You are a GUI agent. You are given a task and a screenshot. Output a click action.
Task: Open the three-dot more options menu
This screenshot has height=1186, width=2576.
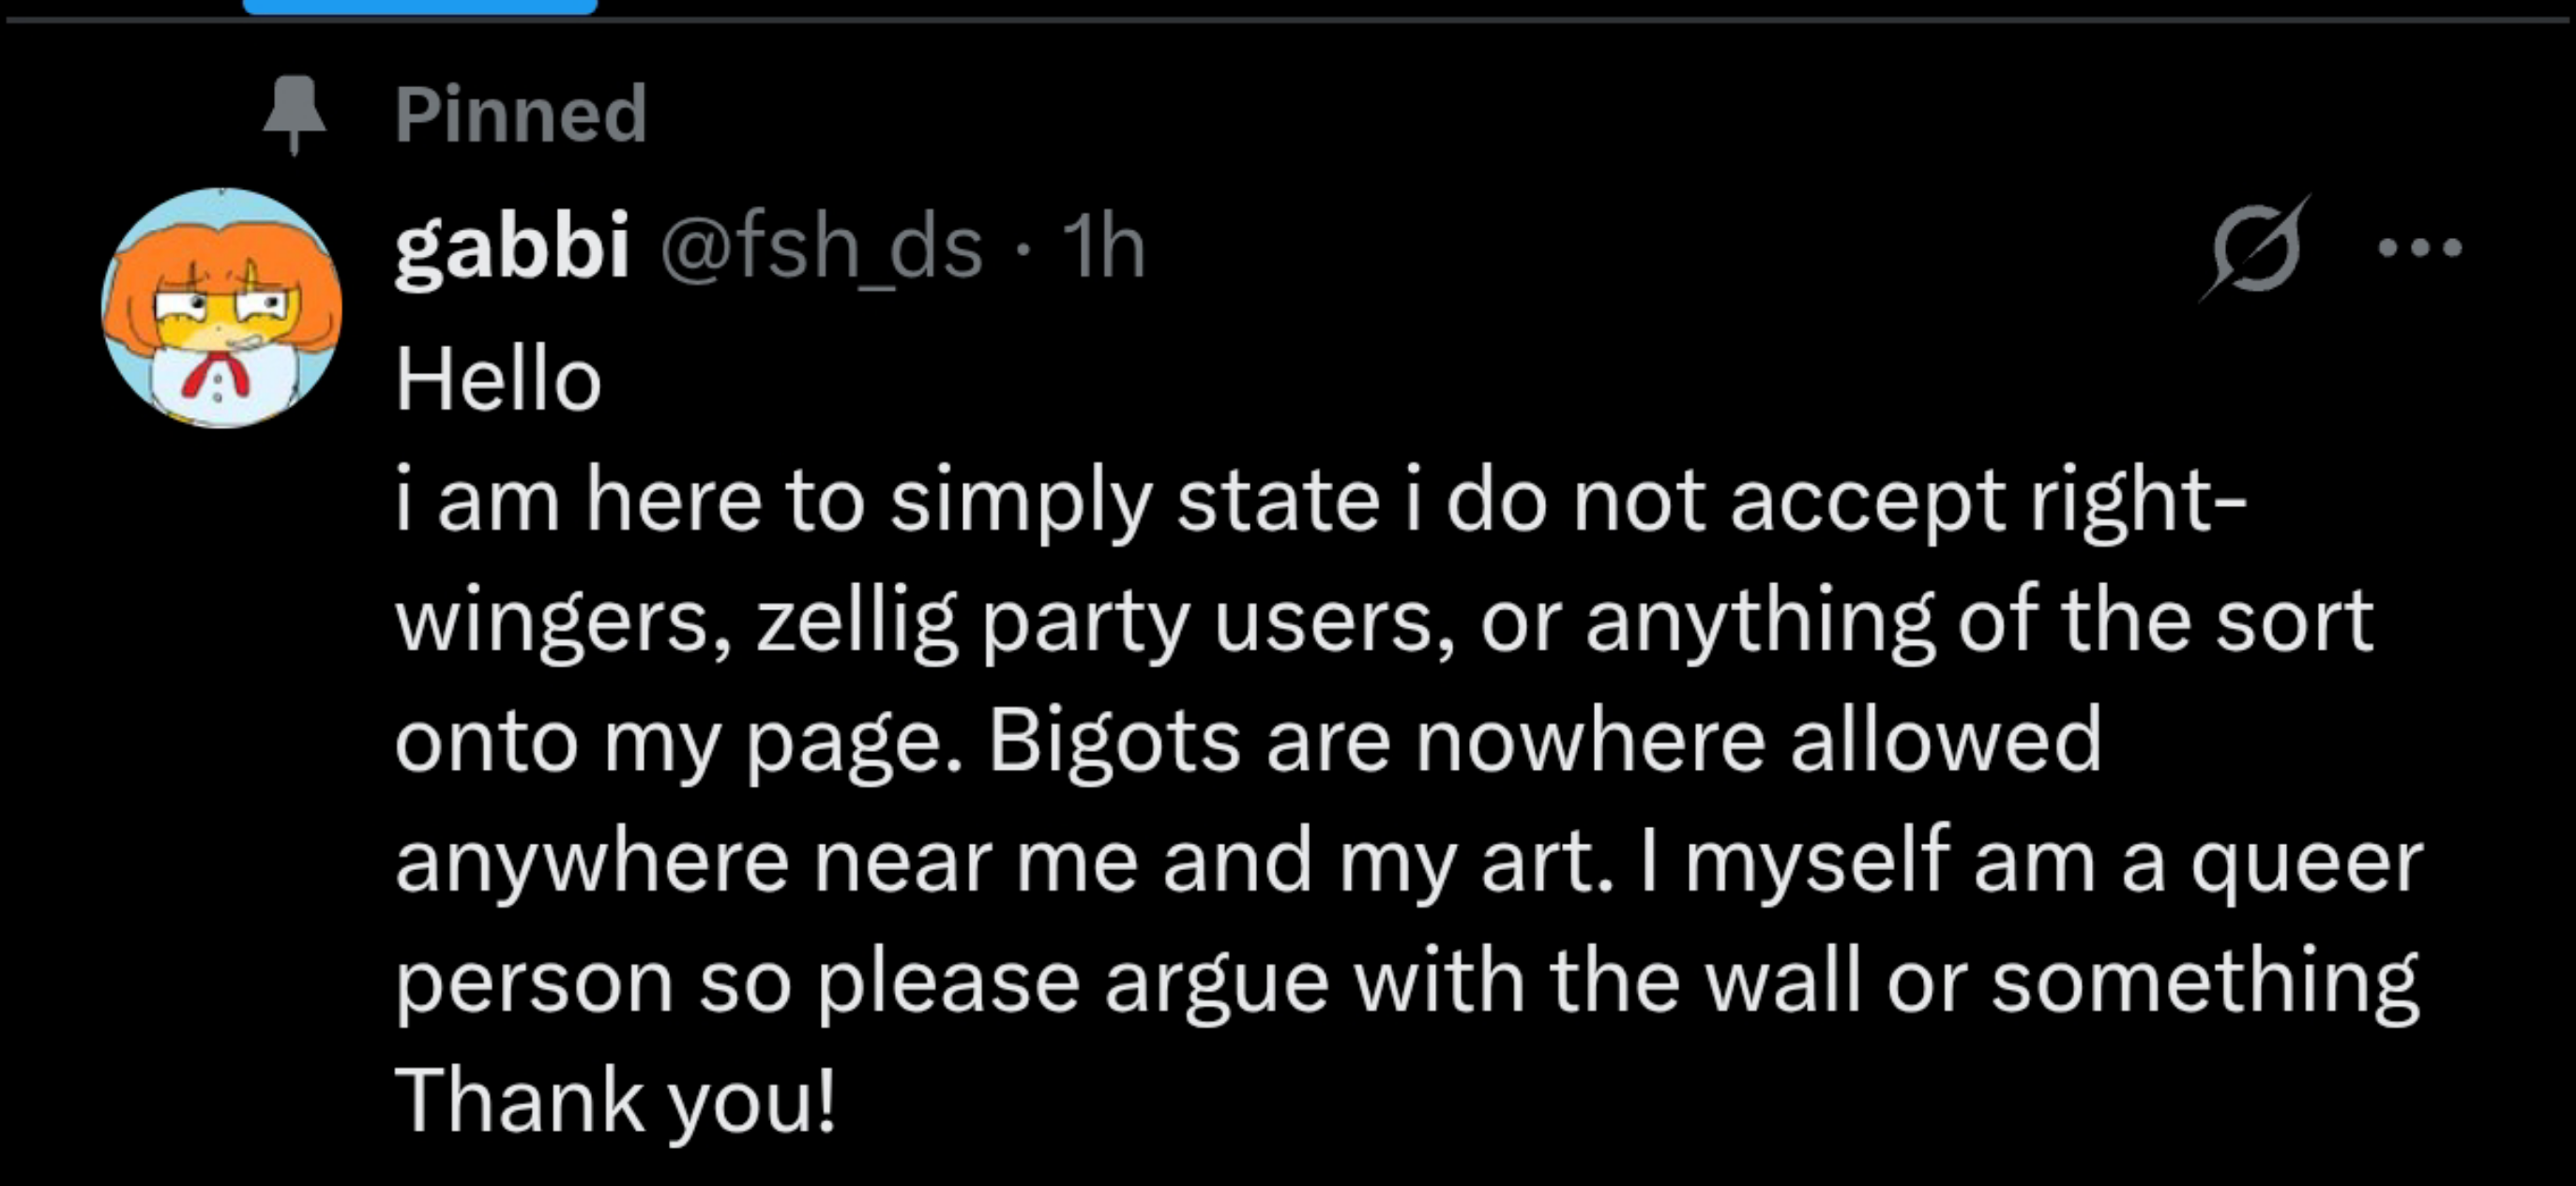[2420, 247]
